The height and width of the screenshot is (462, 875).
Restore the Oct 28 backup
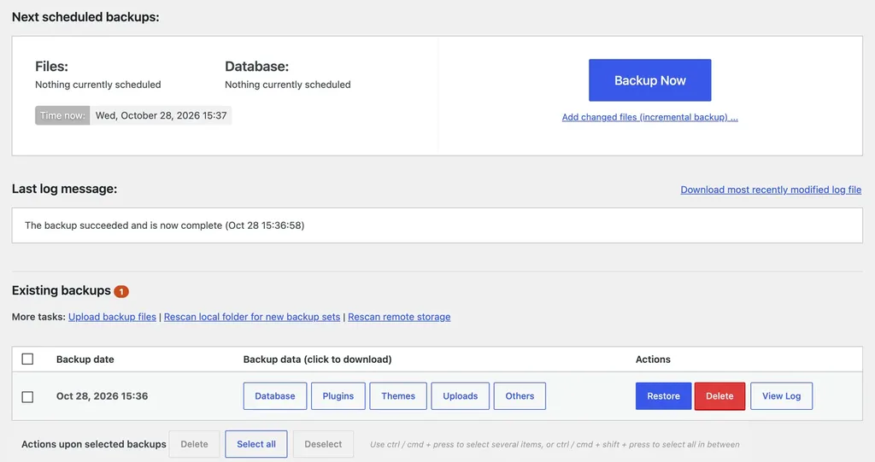(x=663, y=396)
